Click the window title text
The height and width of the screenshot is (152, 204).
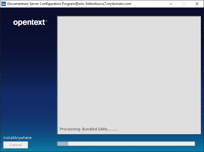[x=69, y=4]
